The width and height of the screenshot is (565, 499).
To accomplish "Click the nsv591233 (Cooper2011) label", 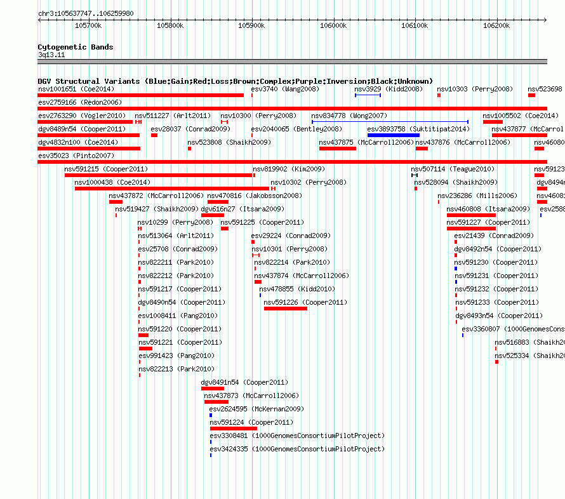I will pos(497,302).
